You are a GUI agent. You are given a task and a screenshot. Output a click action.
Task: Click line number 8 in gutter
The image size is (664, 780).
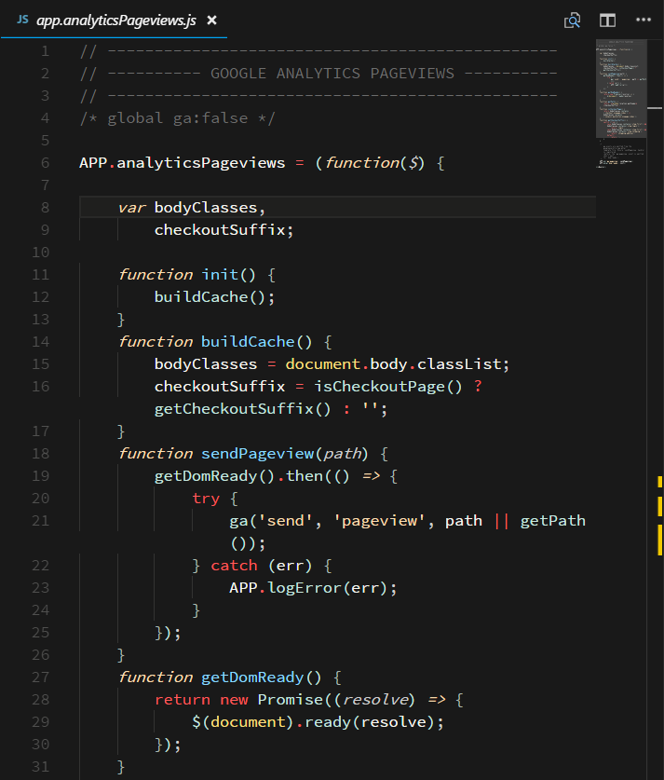point(46,208)
